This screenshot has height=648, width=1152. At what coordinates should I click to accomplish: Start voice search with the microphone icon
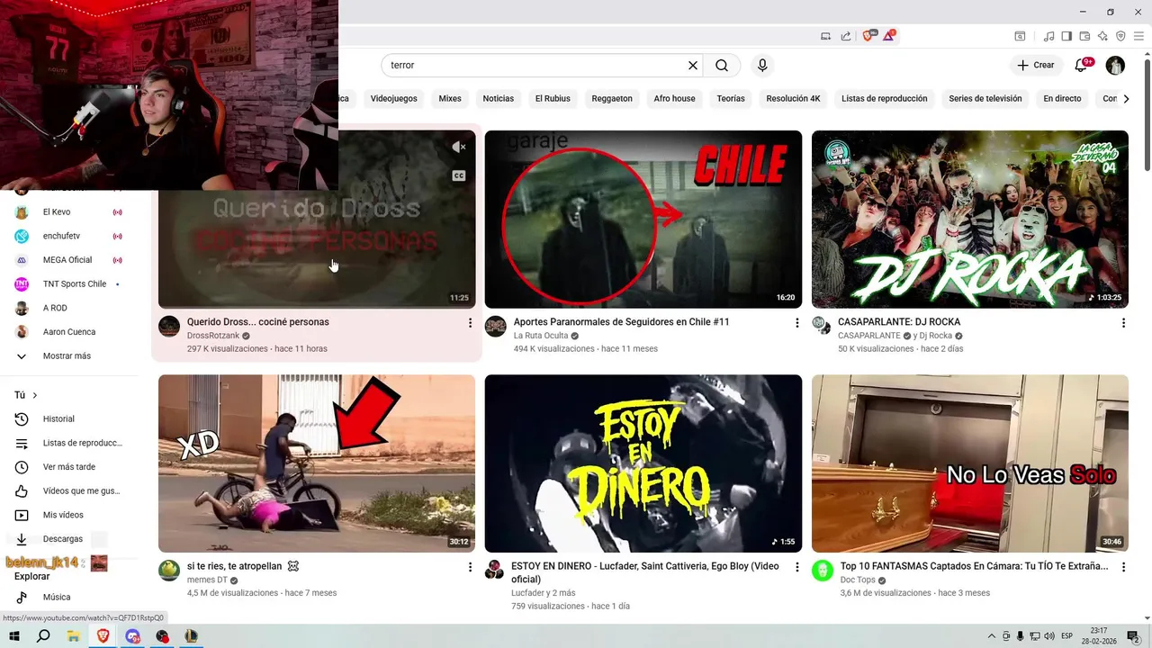(762, 66)
